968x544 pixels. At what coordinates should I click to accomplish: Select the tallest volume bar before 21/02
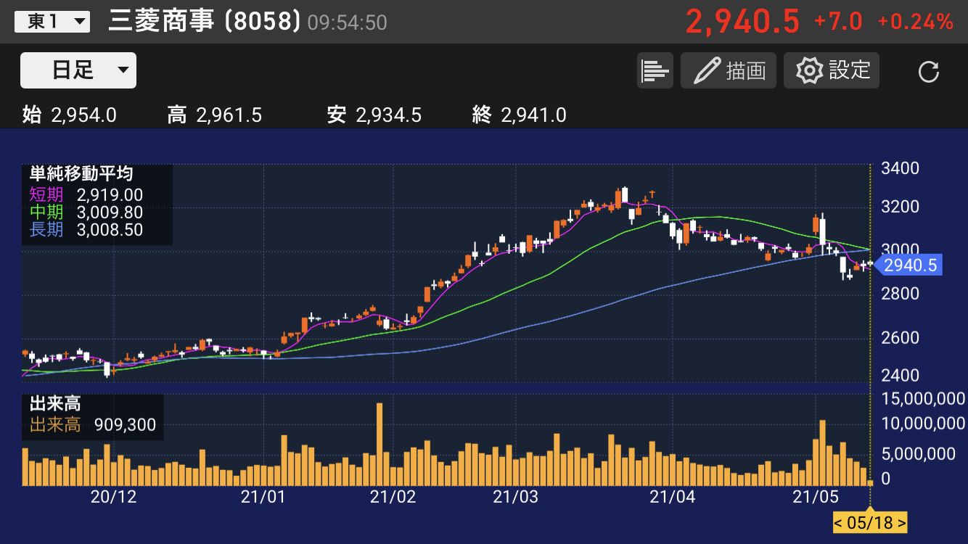(x=379, y=444)
